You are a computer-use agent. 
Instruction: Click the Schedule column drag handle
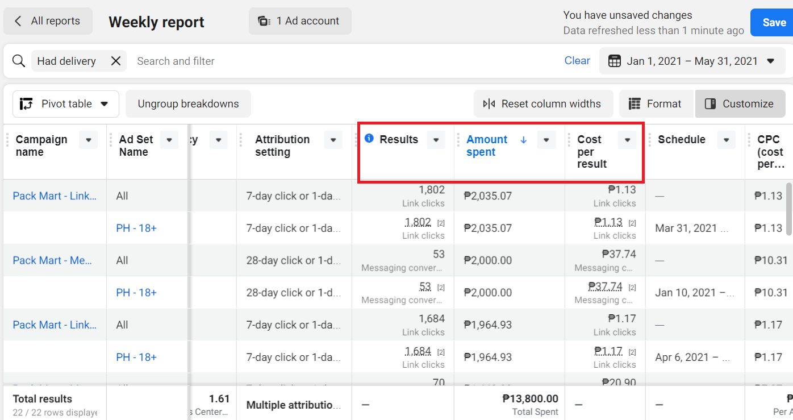coord(650,140)
